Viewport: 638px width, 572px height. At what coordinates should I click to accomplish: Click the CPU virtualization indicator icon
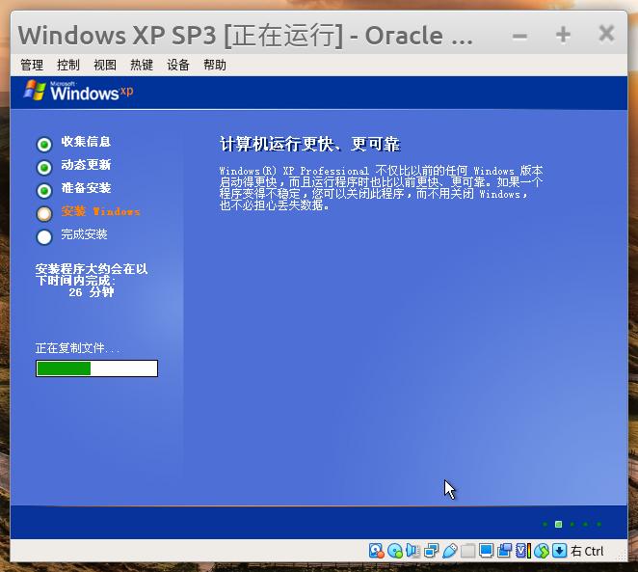tap(523, 551)
